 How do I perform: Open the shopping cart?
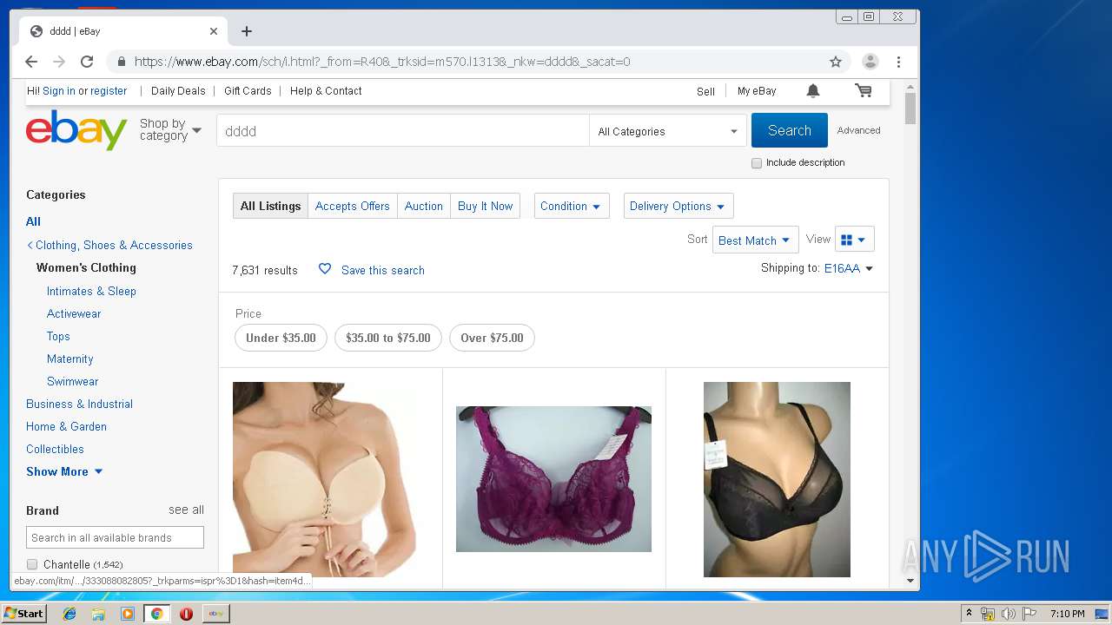863,90
